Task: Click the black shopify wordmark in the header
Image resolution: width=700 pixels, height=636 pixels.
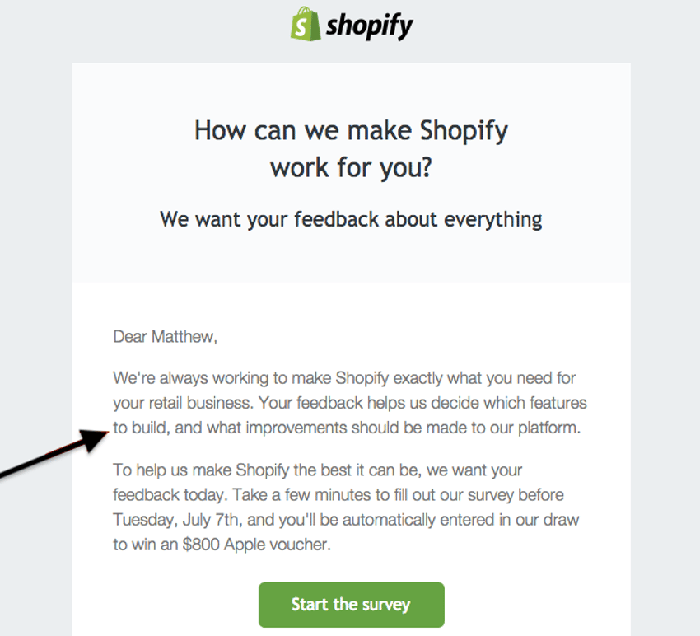Action: click(x=369, y=26)
